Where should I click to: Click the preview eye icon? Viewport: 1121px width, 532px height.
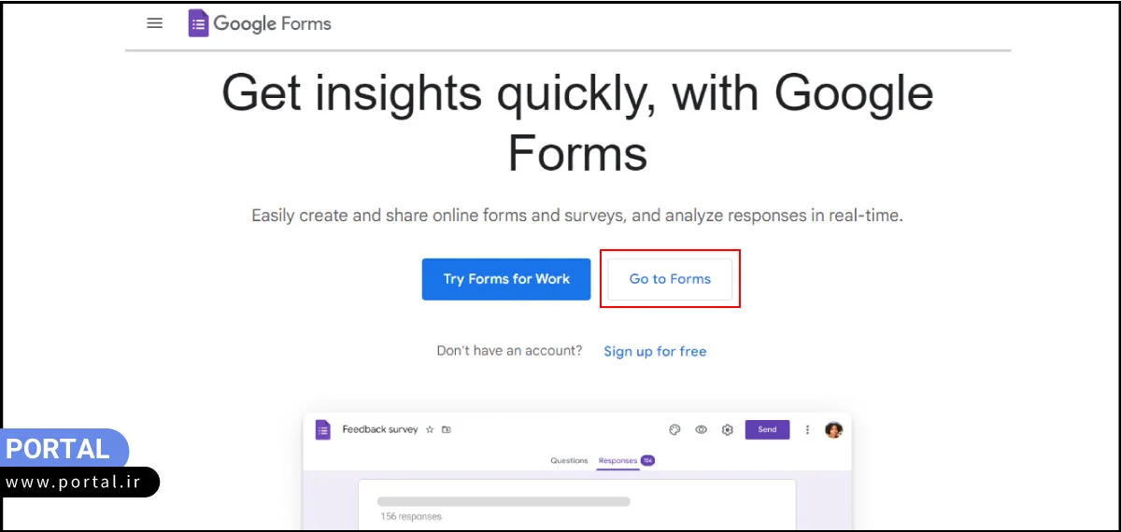point(701,429)
